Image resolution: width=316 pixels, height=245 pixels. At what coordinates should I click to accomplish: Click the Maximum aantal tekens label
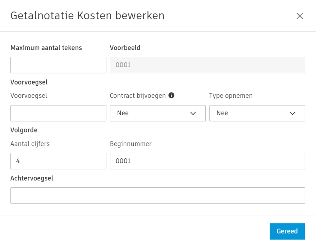46,48
